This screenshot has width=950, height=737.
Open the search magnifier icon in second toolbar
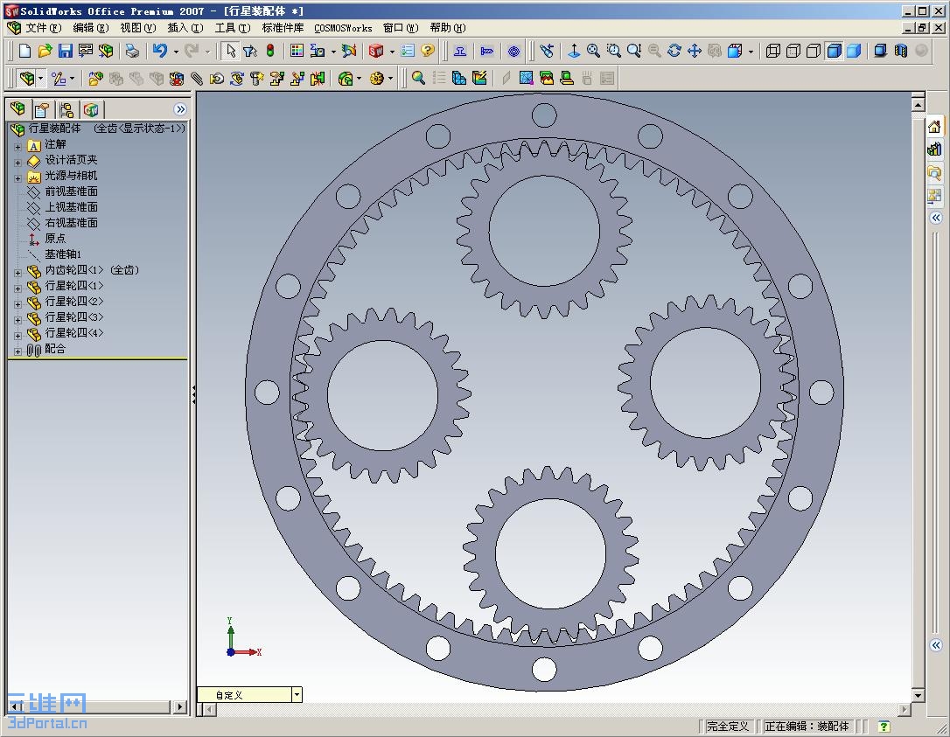coord(418,78)
